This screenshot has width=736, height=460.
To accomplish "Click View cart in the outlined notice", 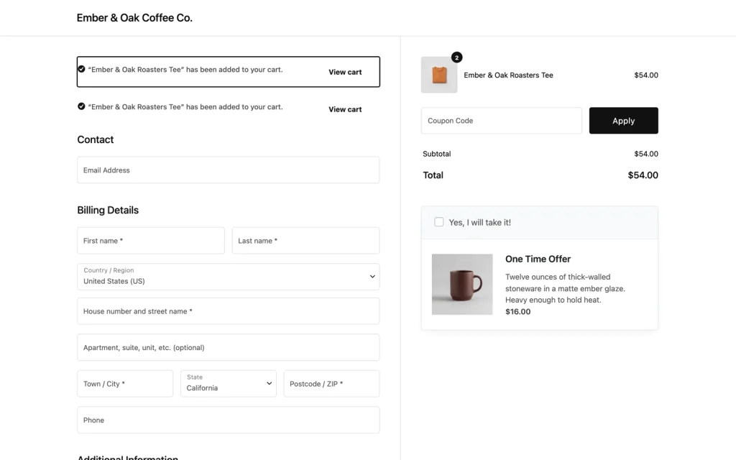I will click(x=345, y=72).
